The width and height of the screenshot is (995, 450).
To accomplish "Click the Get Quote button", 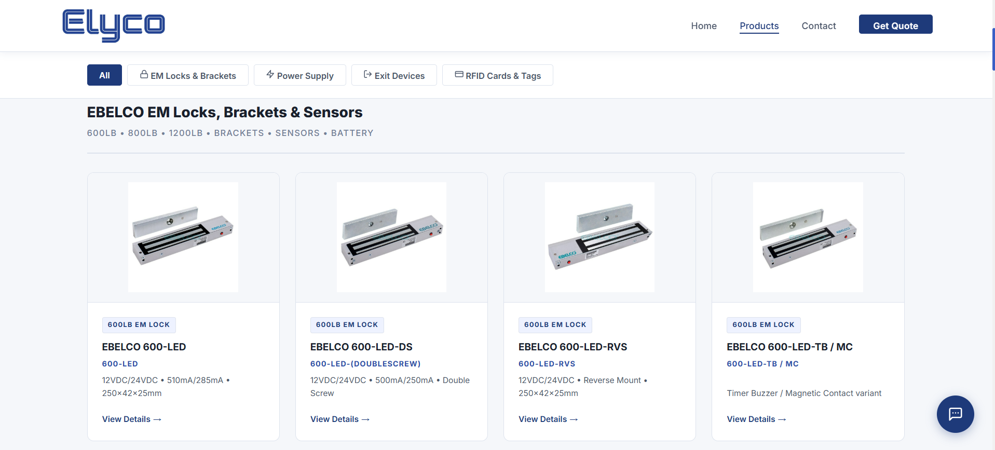I will pos(895,24).
